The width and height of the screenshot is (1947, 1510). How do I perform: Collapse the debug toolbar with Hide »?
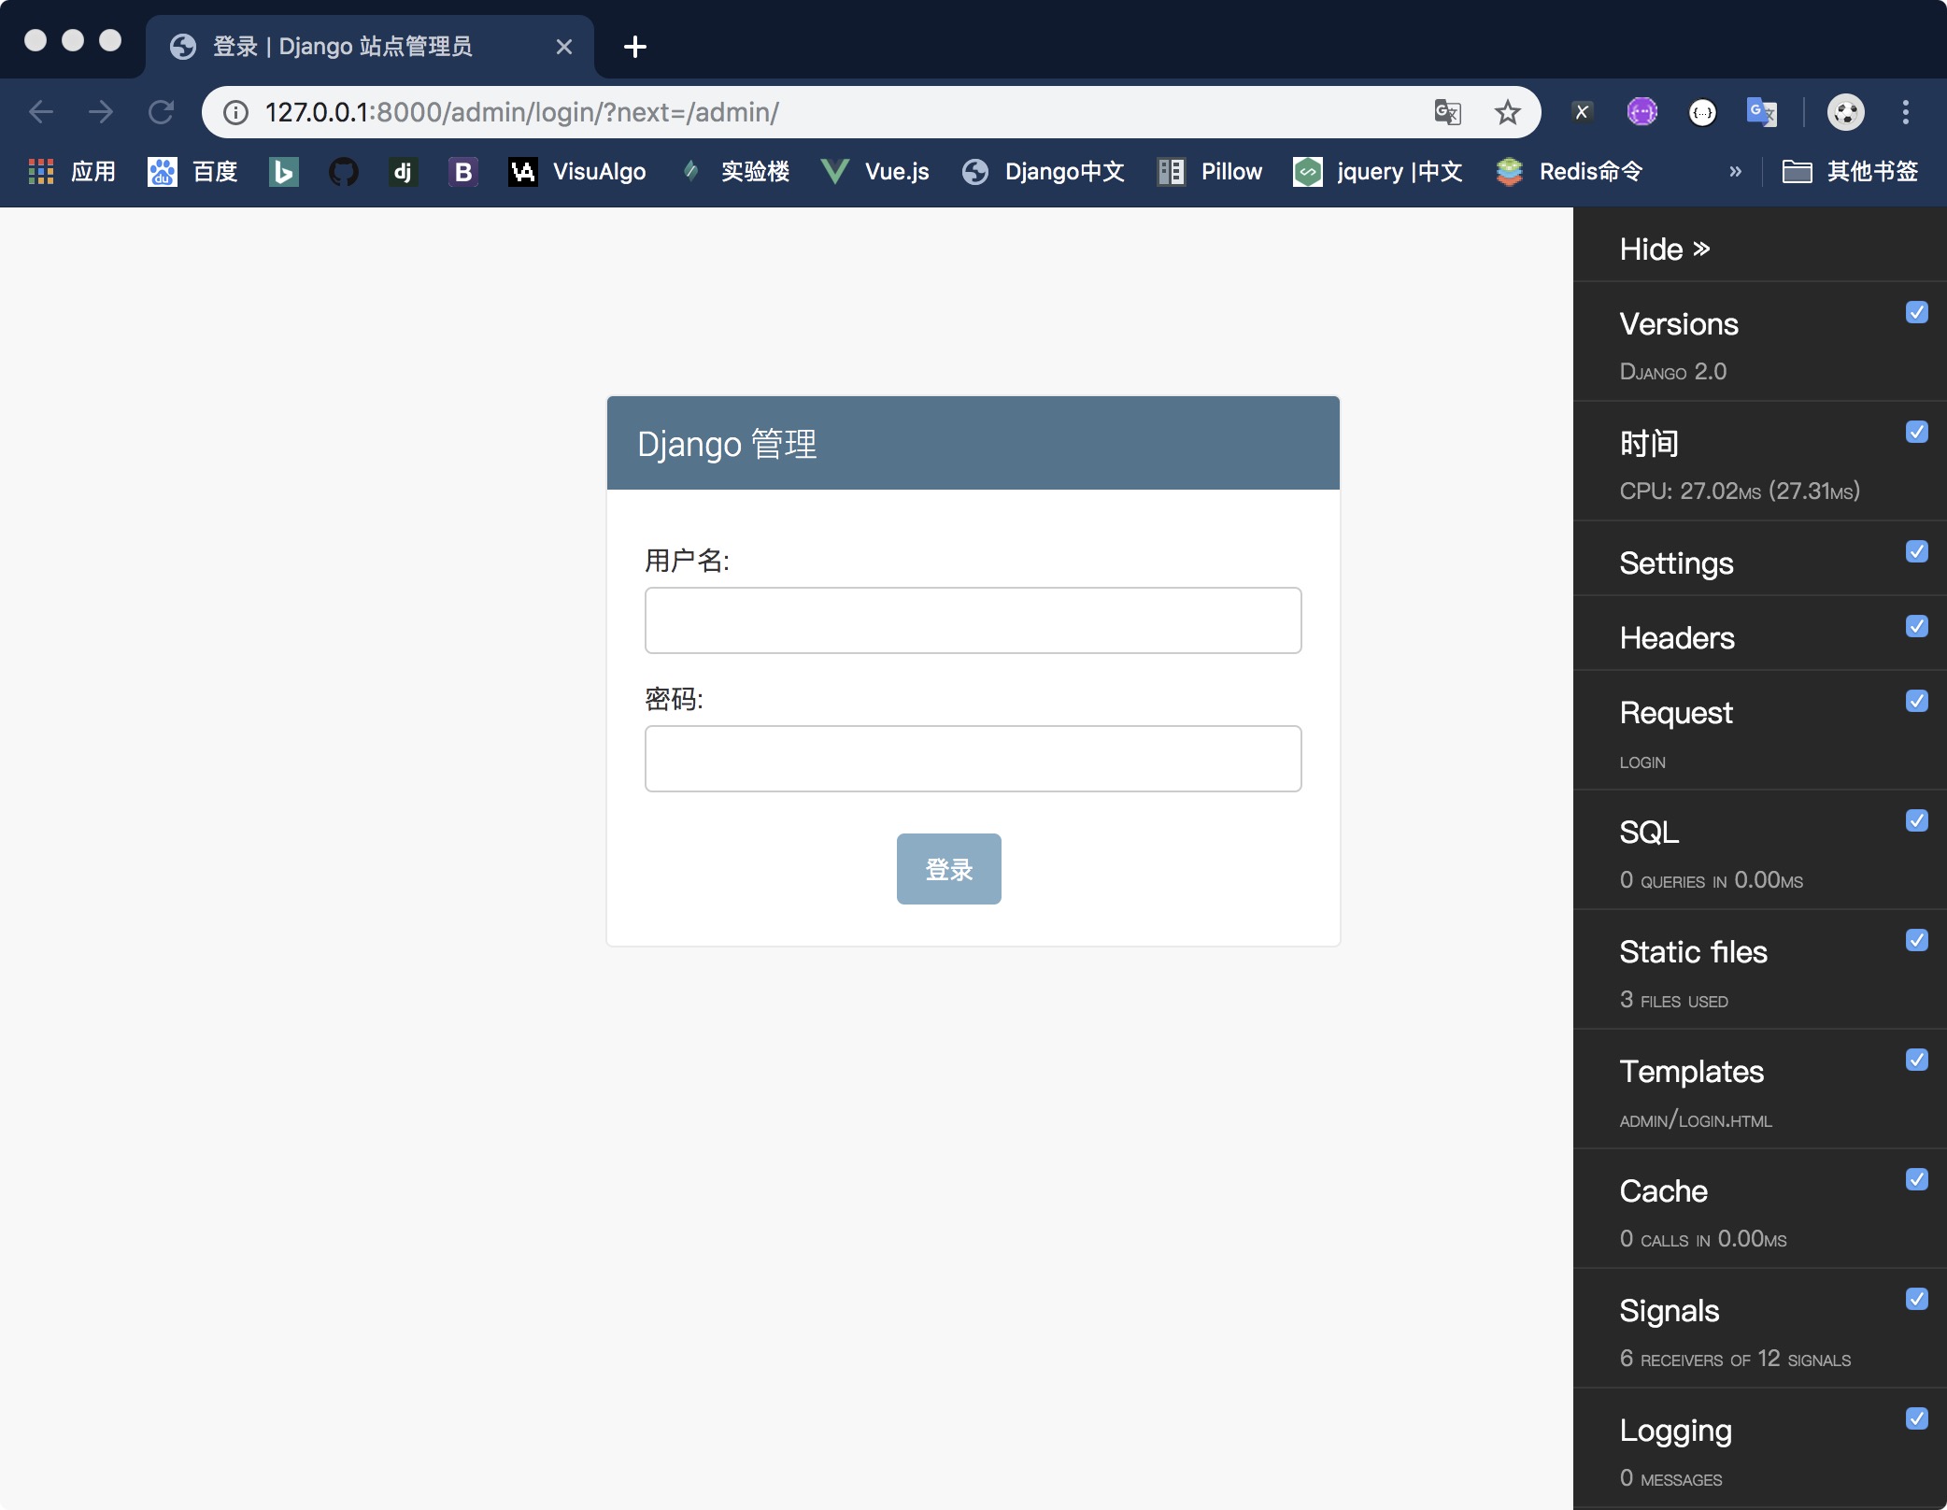tap(1664, 249)
